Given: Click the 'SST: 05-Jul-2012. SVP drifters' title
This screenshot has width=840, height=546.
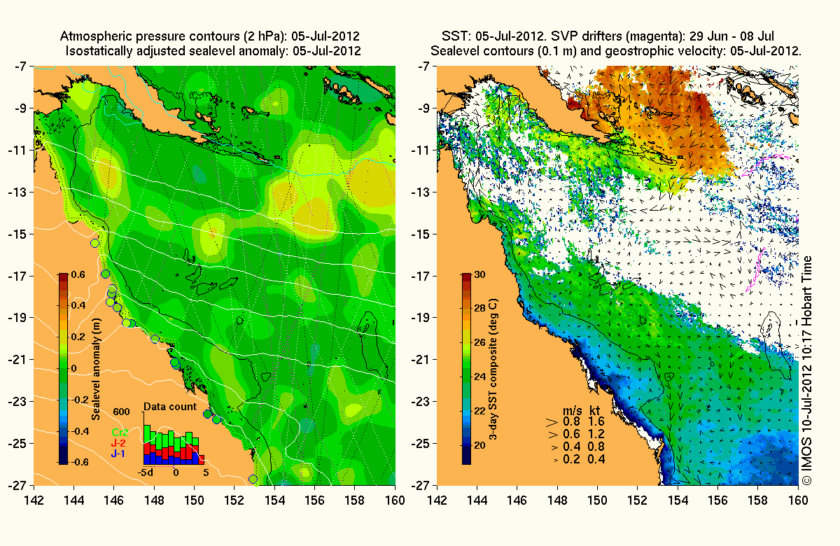Looking at the screenshot, I should click(x=608, y=36).
